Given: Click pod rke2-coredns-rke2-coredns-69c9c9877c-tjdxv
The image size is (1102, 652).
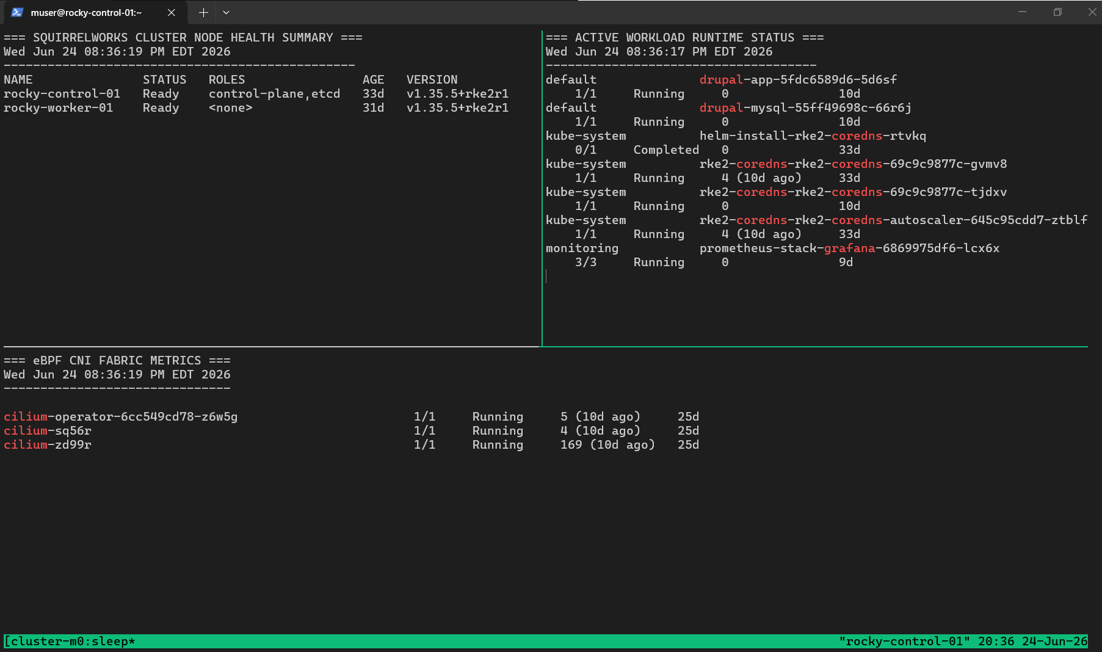Looking at the screenshot, I should pos(854,192).
